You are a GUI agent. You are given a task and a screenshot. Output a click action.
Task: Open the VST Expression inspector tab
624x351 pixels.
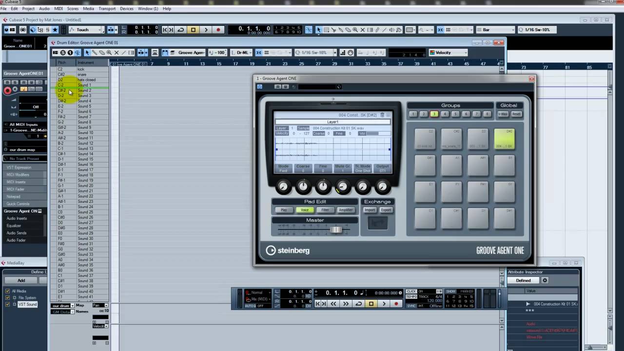(25, 167)
